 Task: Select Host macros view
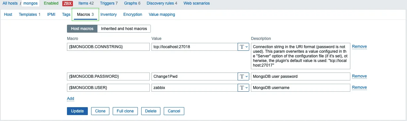point(82,29)
